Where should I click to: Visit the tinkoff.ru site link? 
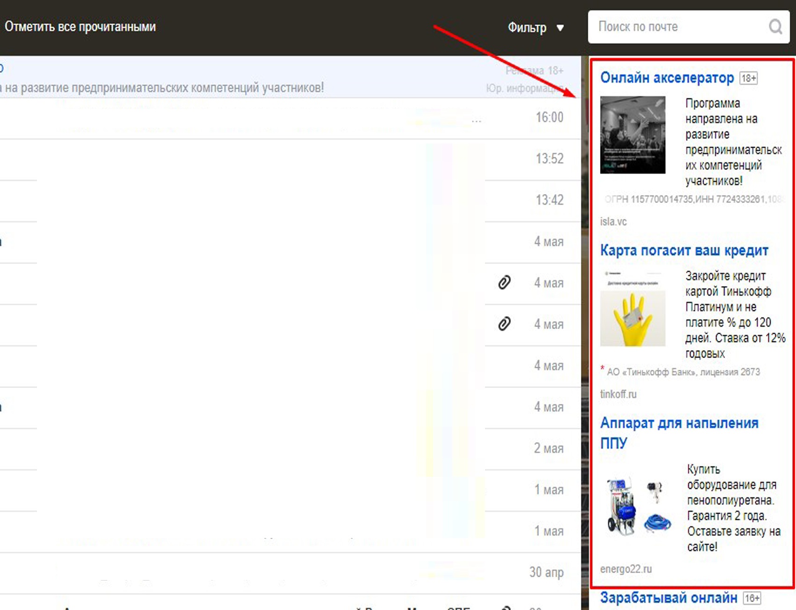click(618, 394)
